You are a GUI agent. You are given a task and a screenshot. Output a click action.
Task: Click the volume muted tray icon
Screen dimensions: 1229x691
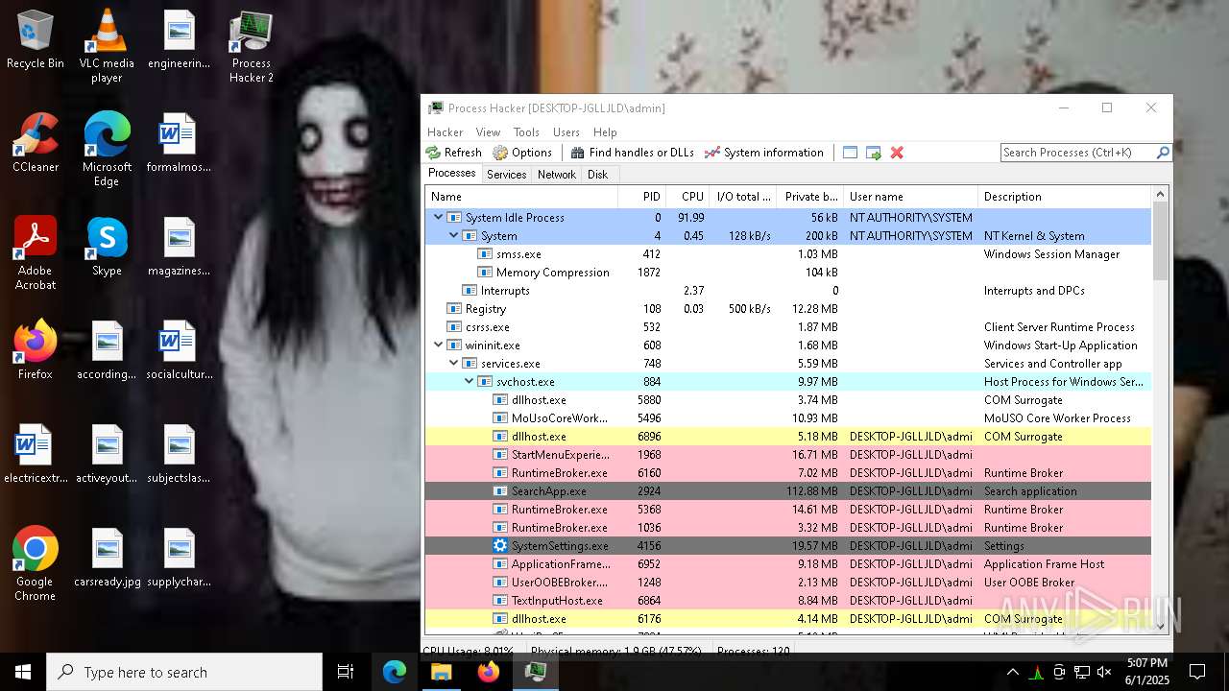click(x=1105, y=672)
